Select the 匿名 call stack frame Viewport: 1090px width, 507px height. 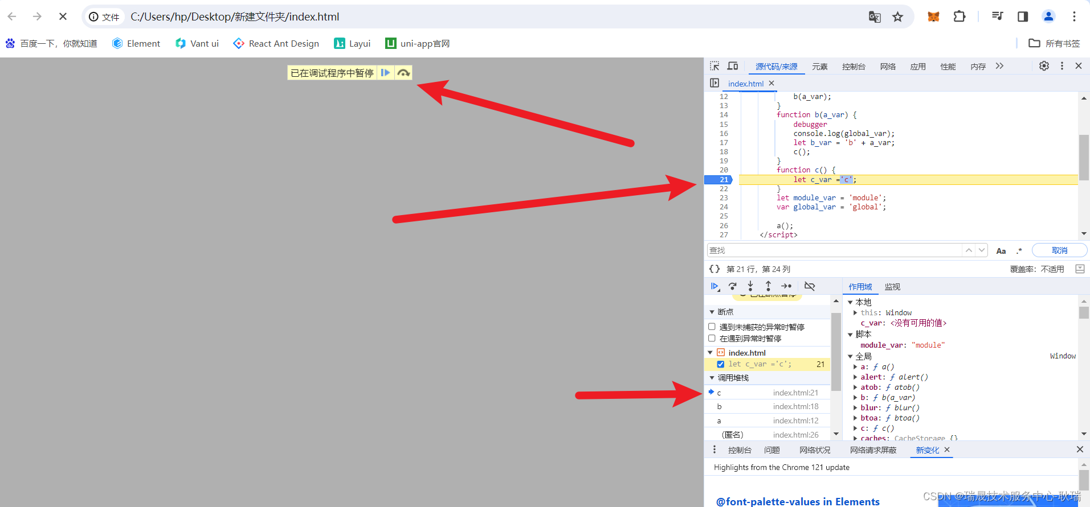pos(768,435)
